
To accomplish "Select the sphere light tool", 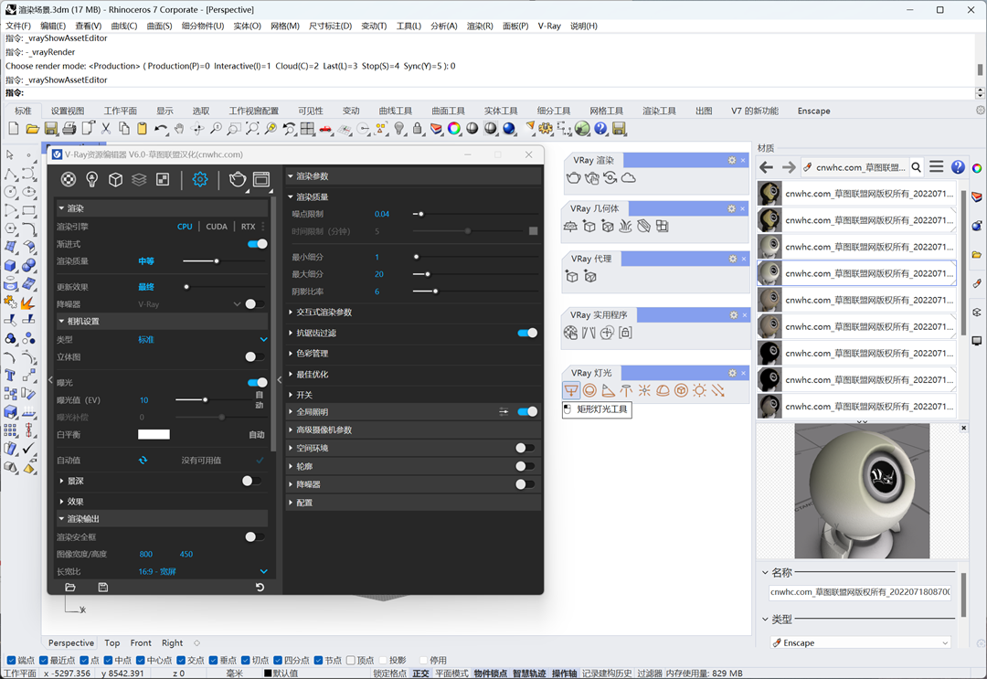I will click(x=589, y=390).
